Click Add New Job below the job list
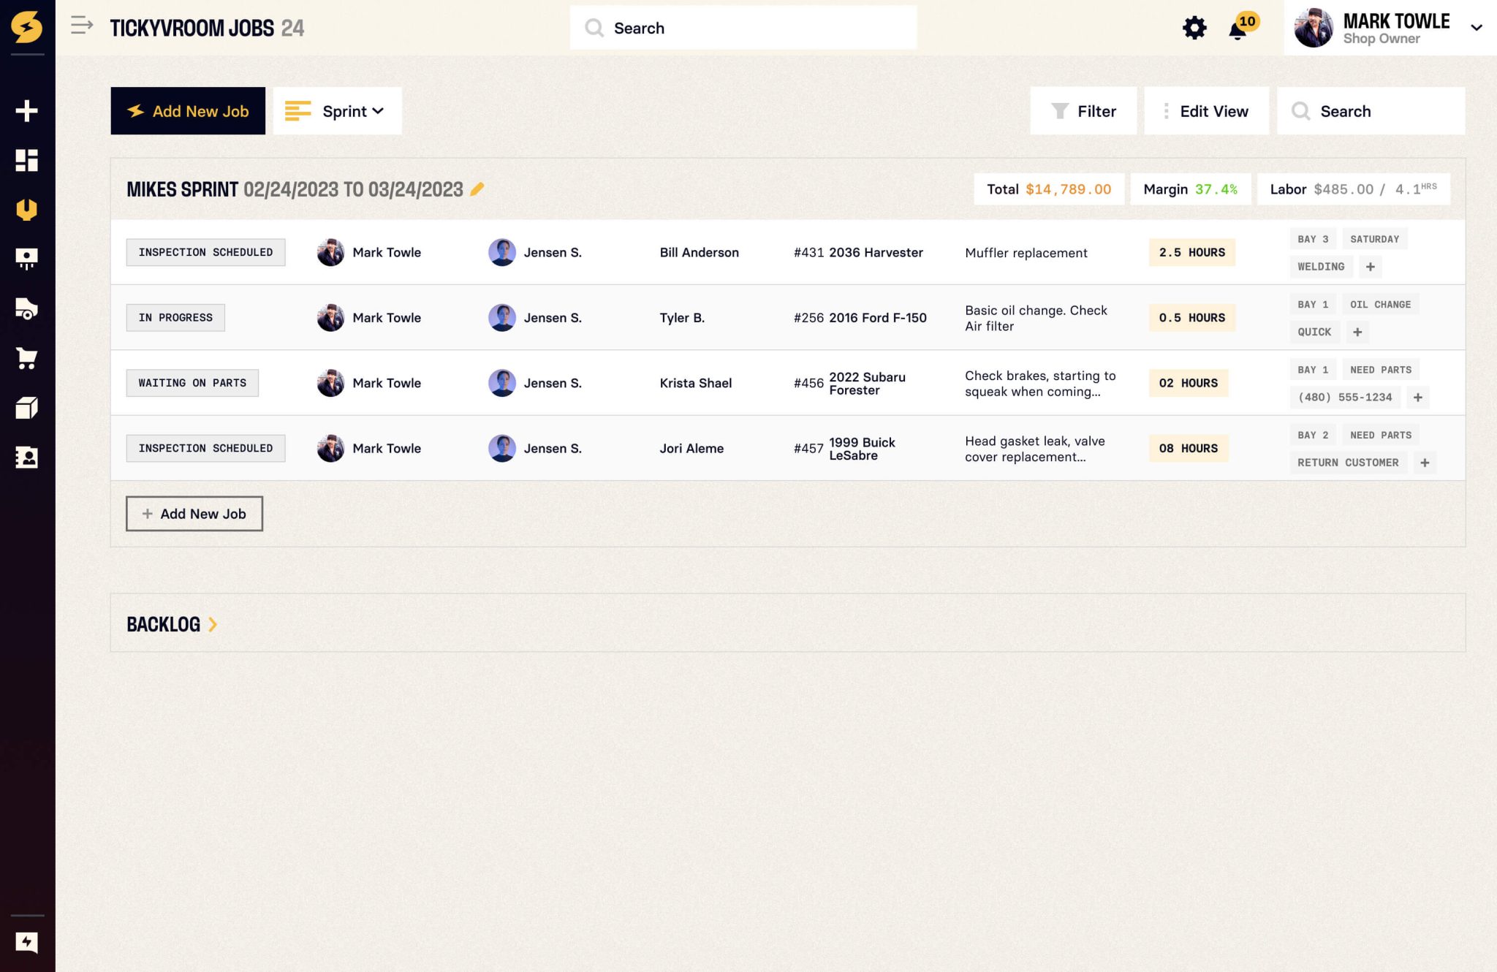This screenshot has height=972, width=1497. [194, 513]
